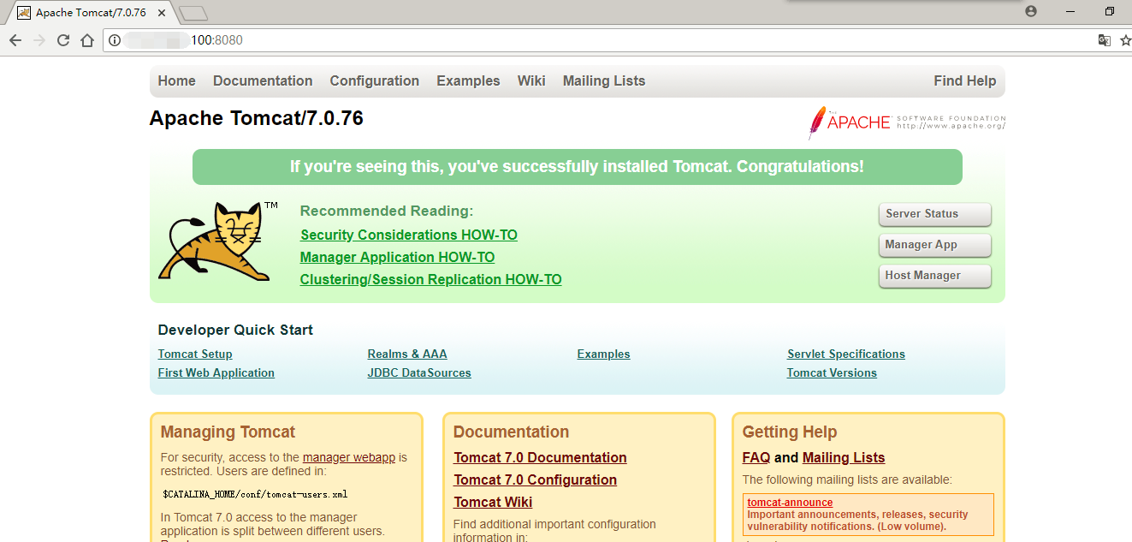
Task: Click the Server Status button
Action: click(x=935, y=214)
